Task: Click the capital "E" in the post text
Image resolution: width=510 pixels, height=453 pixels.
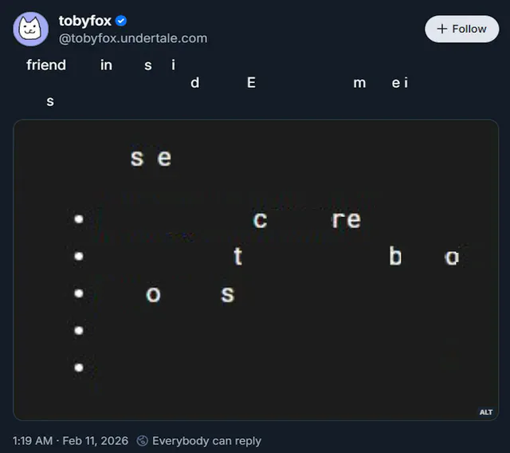Action: tap(251, 82)
